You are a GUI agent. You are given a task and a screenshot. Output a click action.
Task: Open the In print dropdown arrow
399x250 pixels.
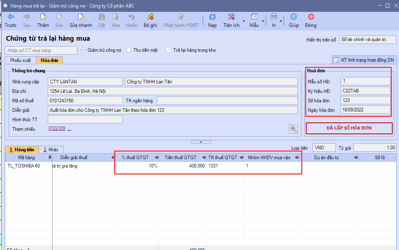coord(281,21)
